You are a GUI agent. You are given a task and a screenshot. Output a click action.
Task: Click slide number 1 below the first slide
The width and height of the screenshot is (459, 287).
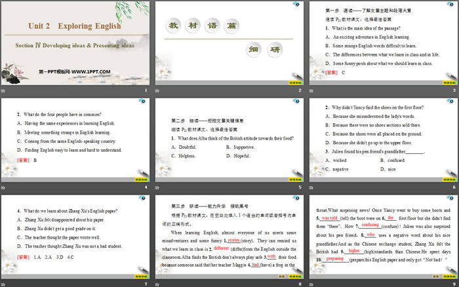pyautogui.click(x=146, y=90)
